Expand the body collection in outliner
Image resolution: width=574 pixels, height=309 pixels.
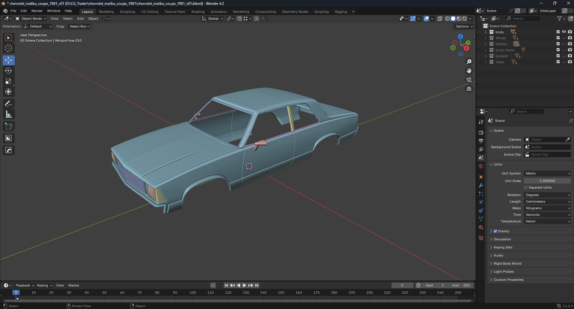485,32
